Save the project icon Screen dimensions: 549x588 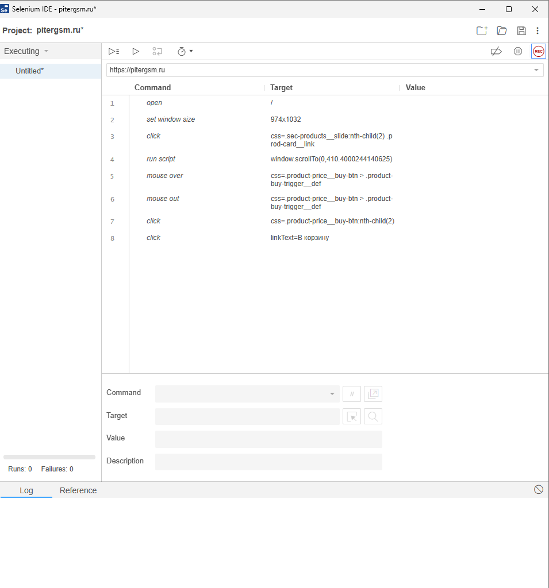coord(521,31)
